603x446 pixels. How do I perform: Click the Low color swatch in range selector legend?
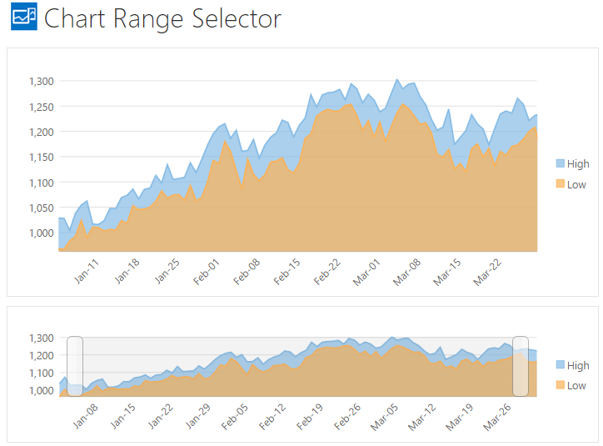560,385
